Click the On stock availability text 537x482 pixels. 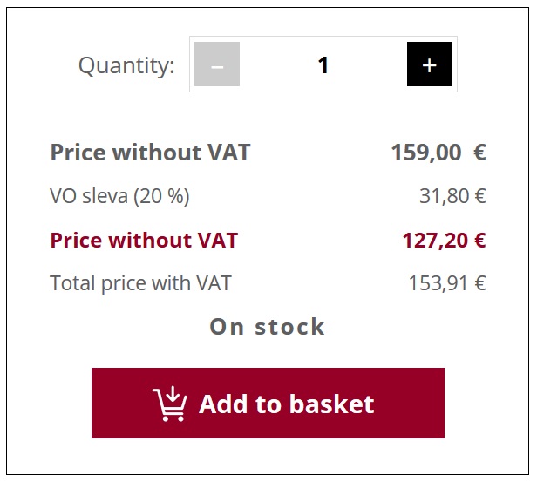tap(267, 327)
